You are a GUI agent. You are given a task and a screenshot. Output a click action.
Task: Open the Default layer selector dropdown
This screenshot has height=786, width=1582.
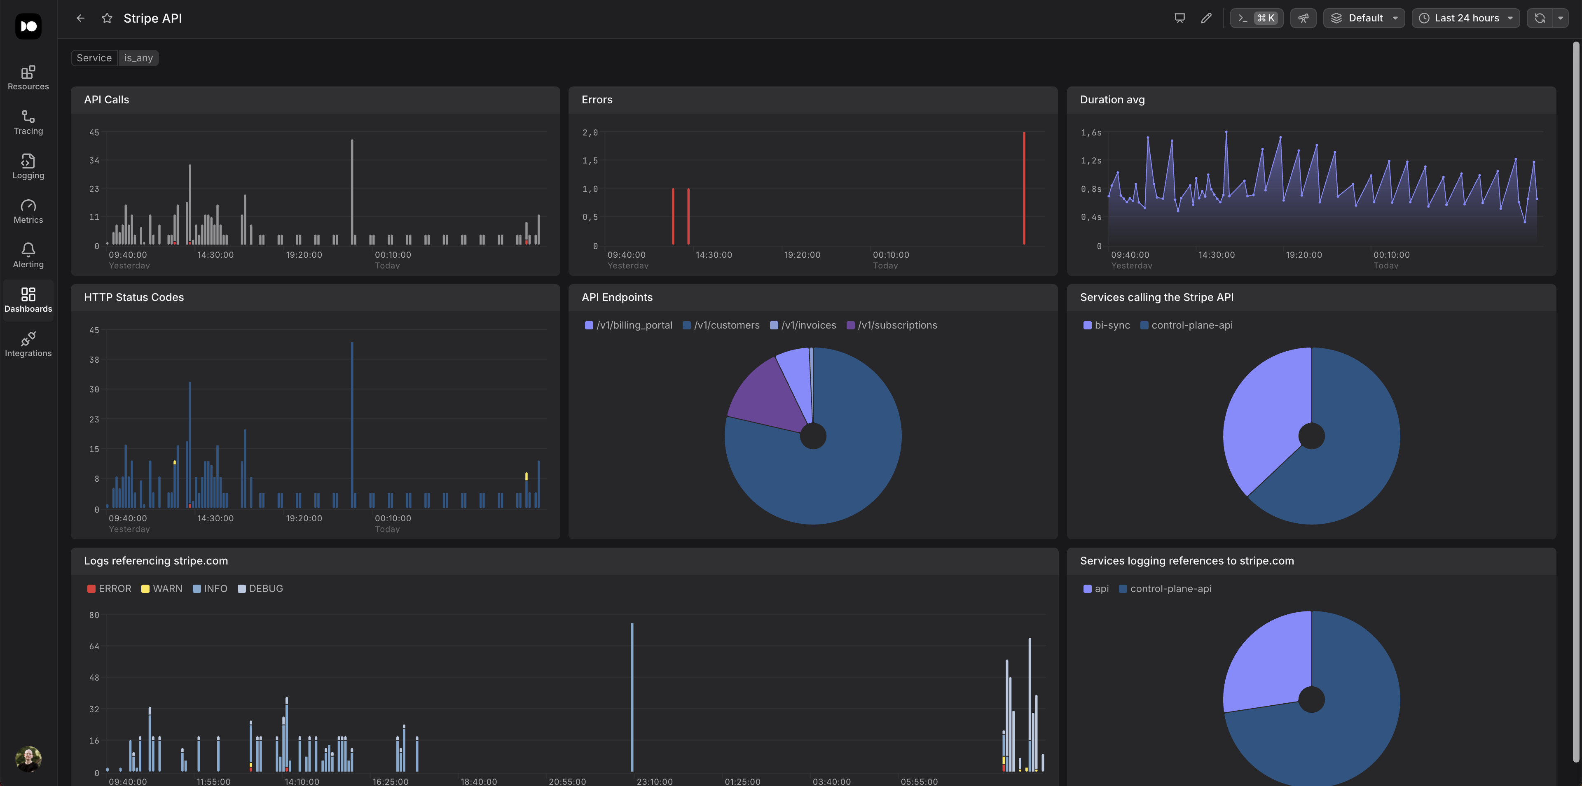tap(1364, 18)
